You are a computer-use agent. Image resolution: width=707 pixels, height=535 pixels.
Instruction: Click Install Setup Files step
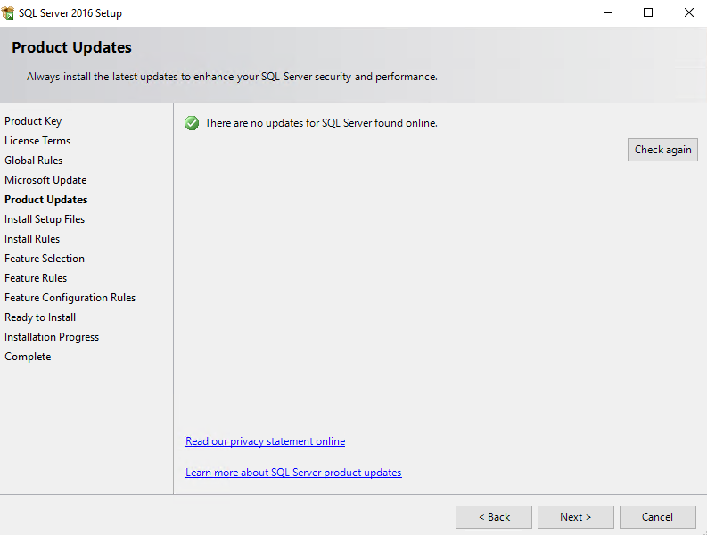tap(45, 219)
